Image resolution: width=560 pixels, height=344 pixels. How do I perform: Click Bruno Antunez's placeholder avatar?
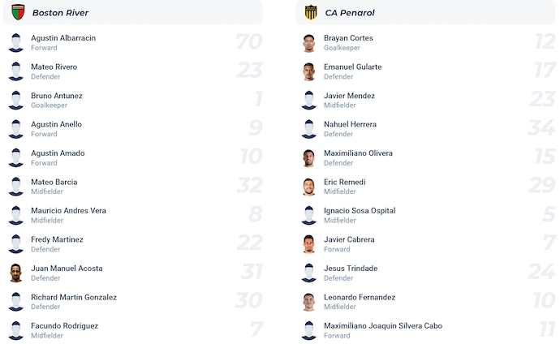tap(15, 101)
